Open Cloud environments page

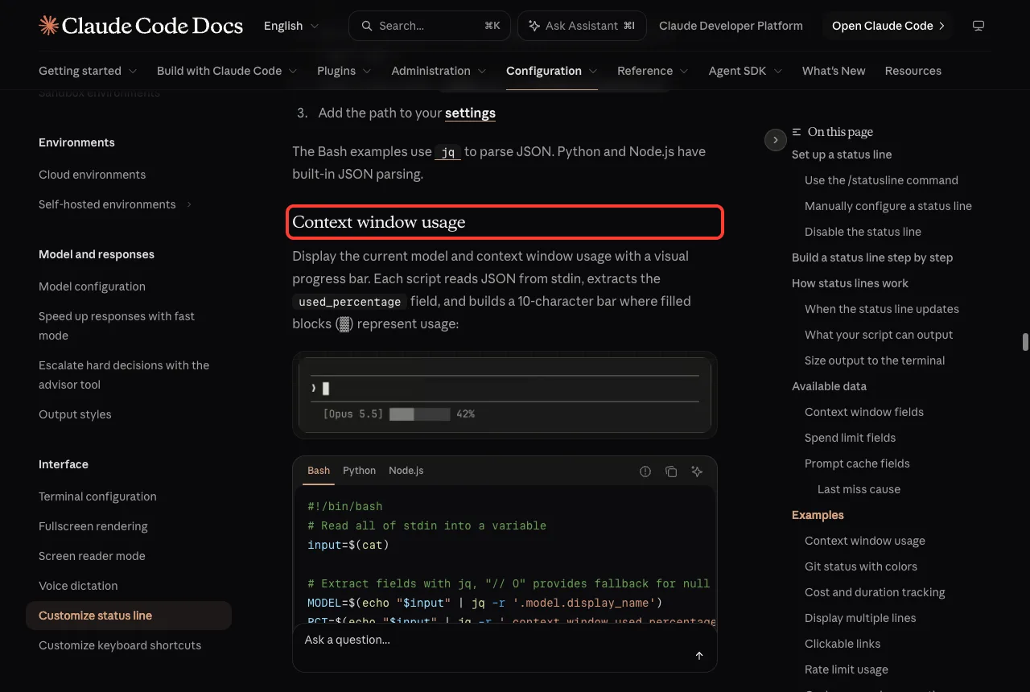coord(92,175)
